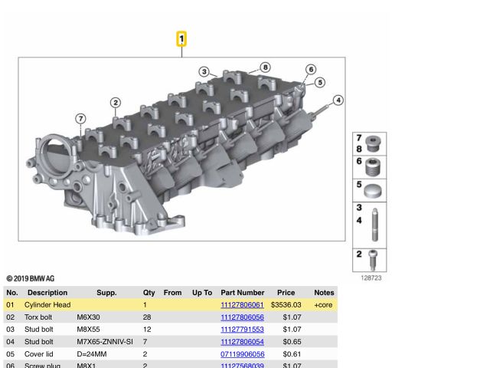Select the cover lid 5 legend image
The height and width of the screenshot is (368, 490).
373,190
